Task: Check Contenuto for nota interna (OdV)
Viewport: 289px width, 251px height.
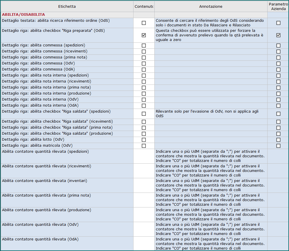Action: click(x=144, y=100)
